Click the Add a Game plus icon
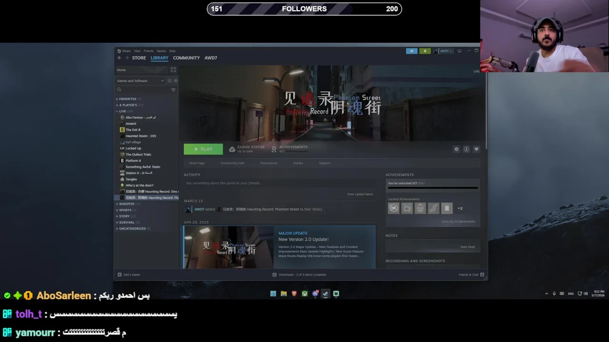Image resolution: width=609 pixels, height=342 pixels. pos(119,275)
